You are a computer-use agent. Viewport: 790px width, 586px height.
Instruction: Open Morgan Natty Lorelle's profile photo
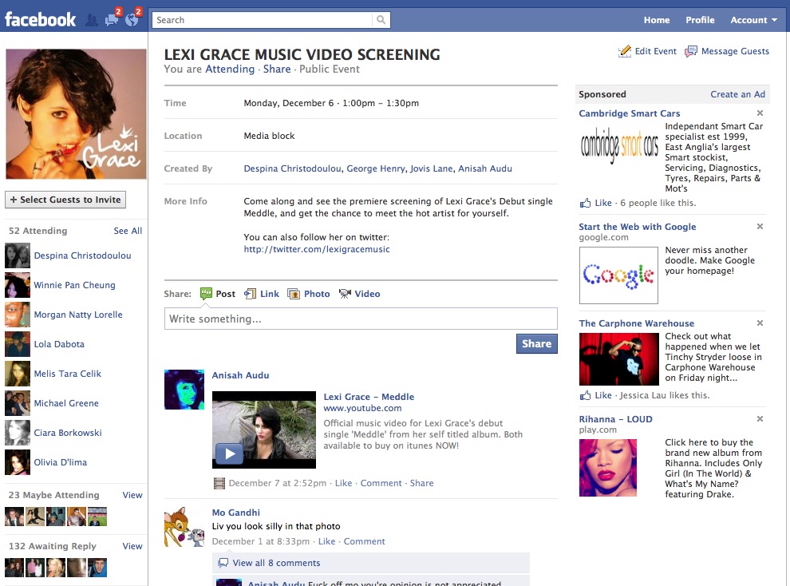point(18,315)
